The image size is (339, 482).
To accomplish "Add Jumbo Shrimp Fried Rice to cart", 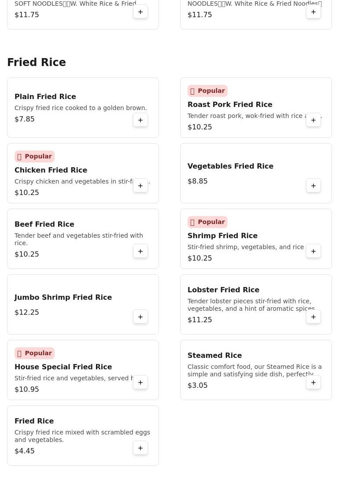I will 140,317.
